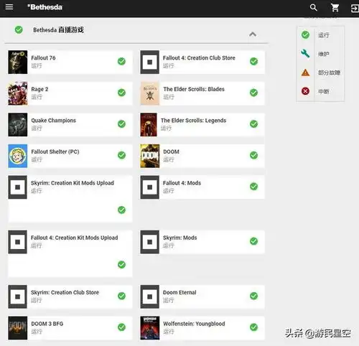Click Quake Champions status check
The width and height of the screenshot is (359, 346).
coord(121,124)
